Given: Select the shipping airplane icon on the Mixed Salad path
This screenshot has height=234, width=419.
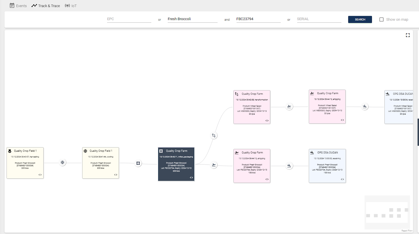Looking at the screenshot, I should coord(289,107).
